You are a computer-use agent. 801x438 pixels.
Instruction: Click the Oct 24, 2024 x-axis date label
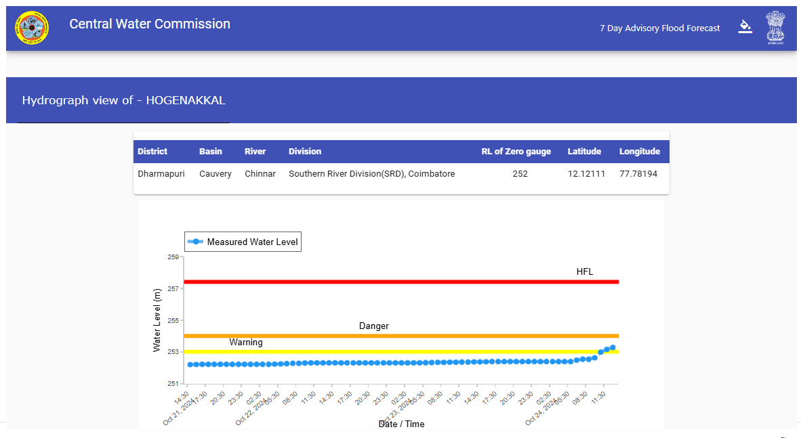(541, 412)
